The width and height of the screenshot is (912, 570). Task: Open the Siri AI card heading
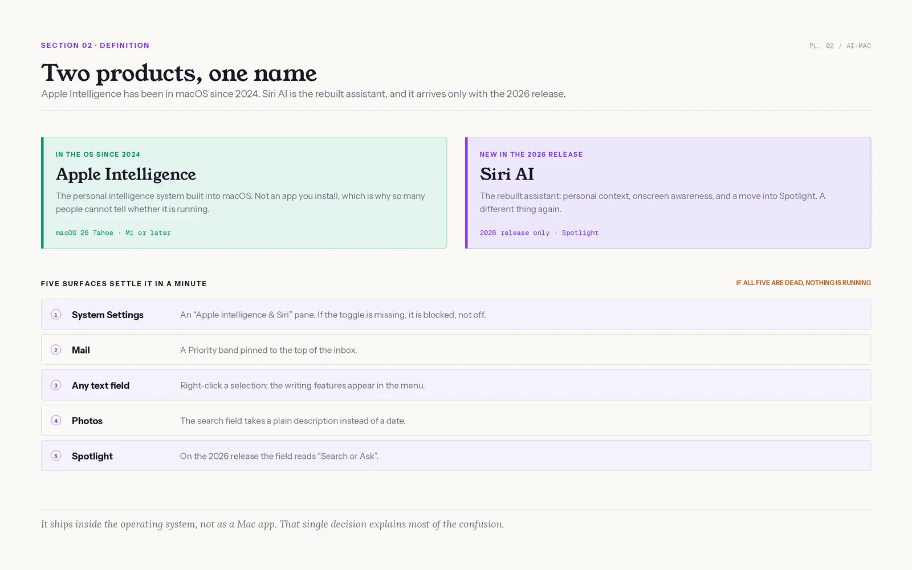pos(507,174)
